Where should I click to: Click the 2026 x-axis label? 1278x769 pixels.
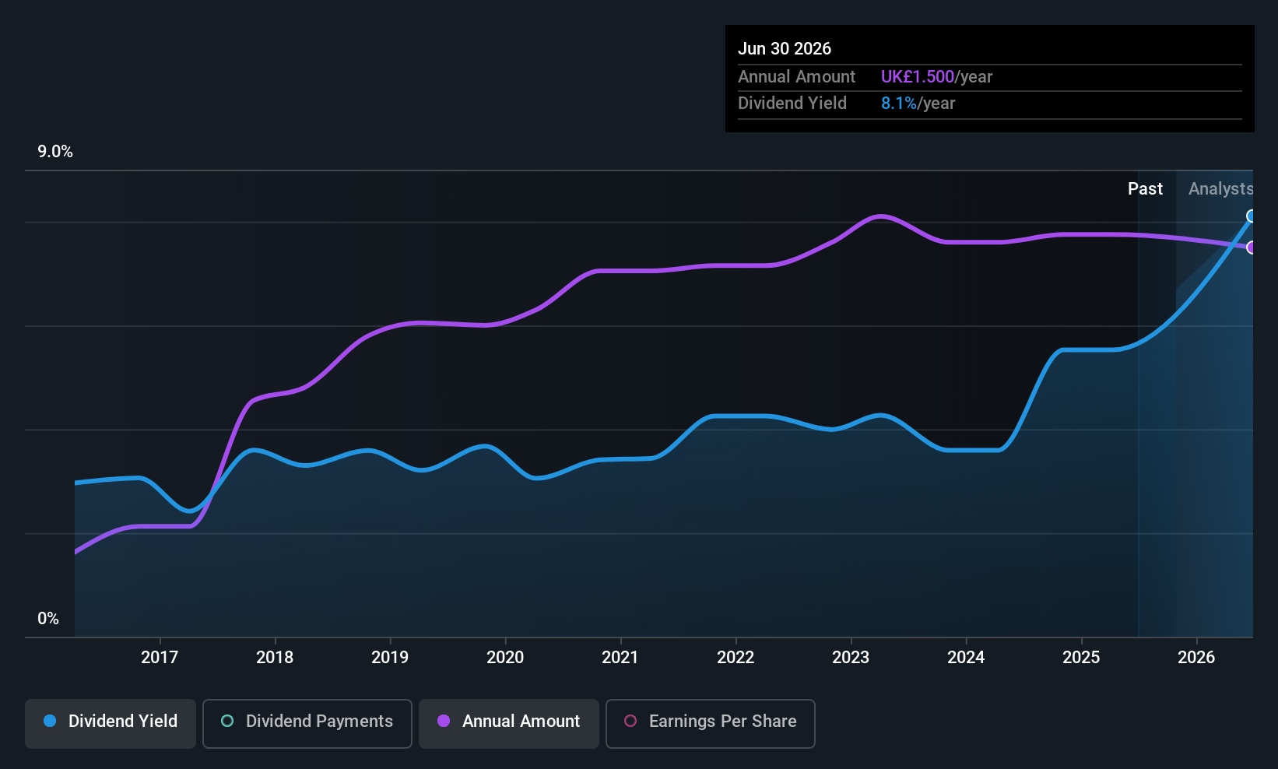coord(1196,657)
